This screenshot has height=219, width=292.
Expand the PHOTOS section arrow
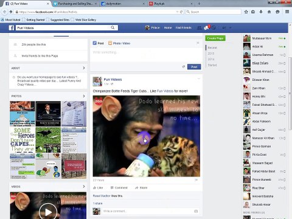click(x=84, y=96)
